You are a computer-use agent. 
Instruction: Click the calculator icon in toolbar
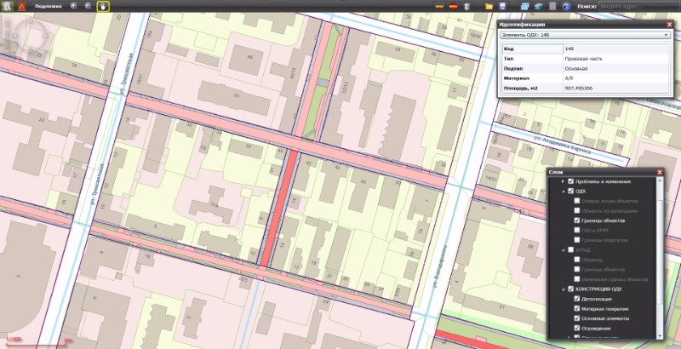pos(552,6)
